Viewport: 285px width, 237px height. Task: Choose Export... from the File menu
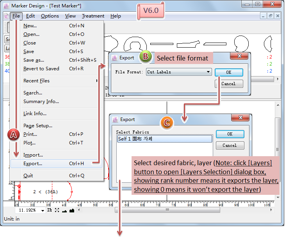pyautogui.click(x=33, y=164)
